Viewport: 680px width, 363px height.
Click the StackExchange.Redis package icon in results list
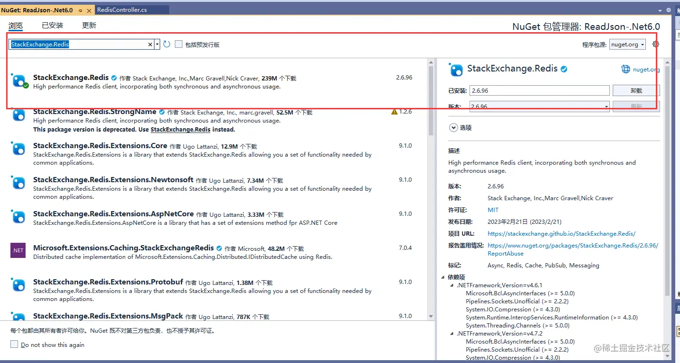(x=19, y=80)
